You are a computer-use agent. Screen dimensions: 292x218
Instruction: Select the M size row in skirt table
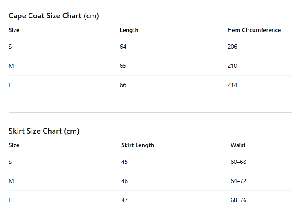[x=11, y=181]
